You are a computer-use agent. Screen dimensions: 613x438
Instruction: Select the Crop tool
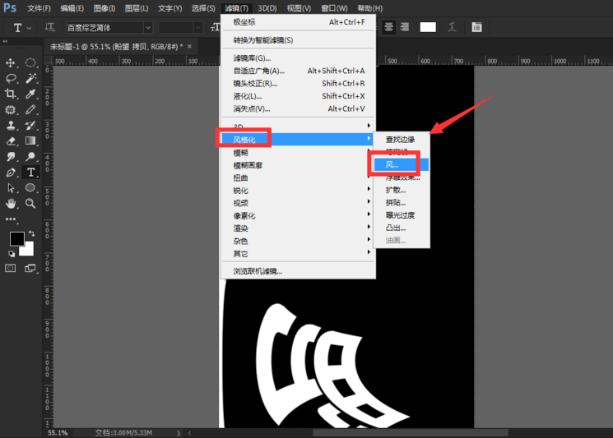[x=11, y=94]
